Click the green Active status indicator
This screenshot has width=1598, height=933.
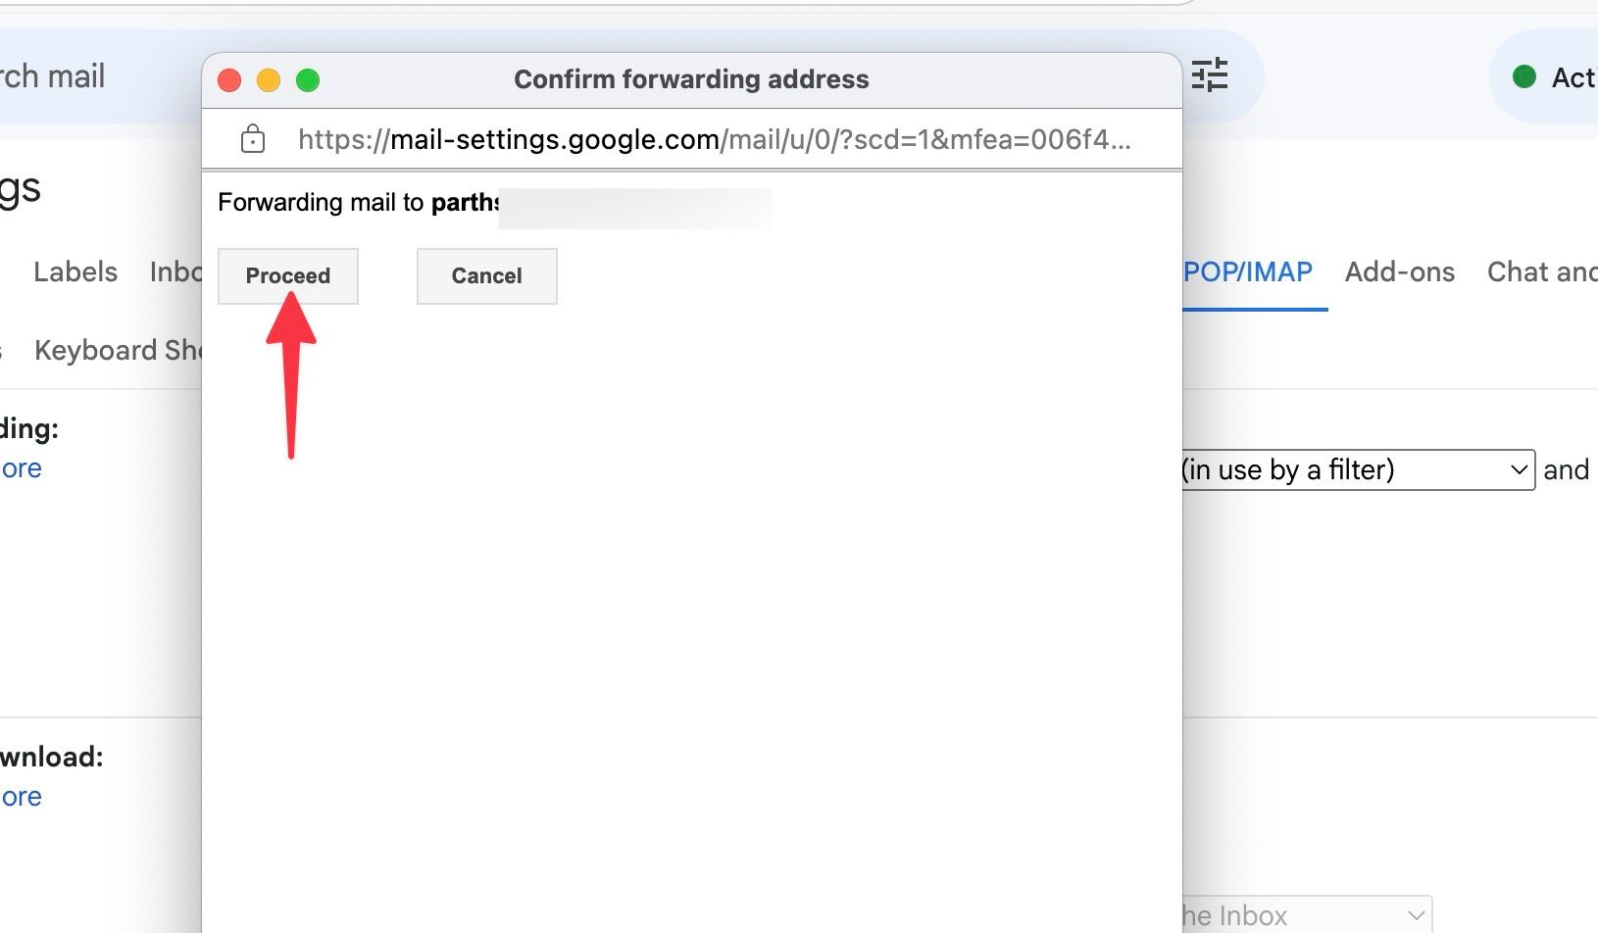click(x=1523, y=75)
